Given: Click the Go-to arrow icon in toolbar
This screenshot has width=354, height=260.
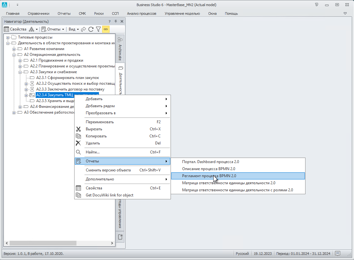Looking at the screenshot, I should tap(84, 29).
